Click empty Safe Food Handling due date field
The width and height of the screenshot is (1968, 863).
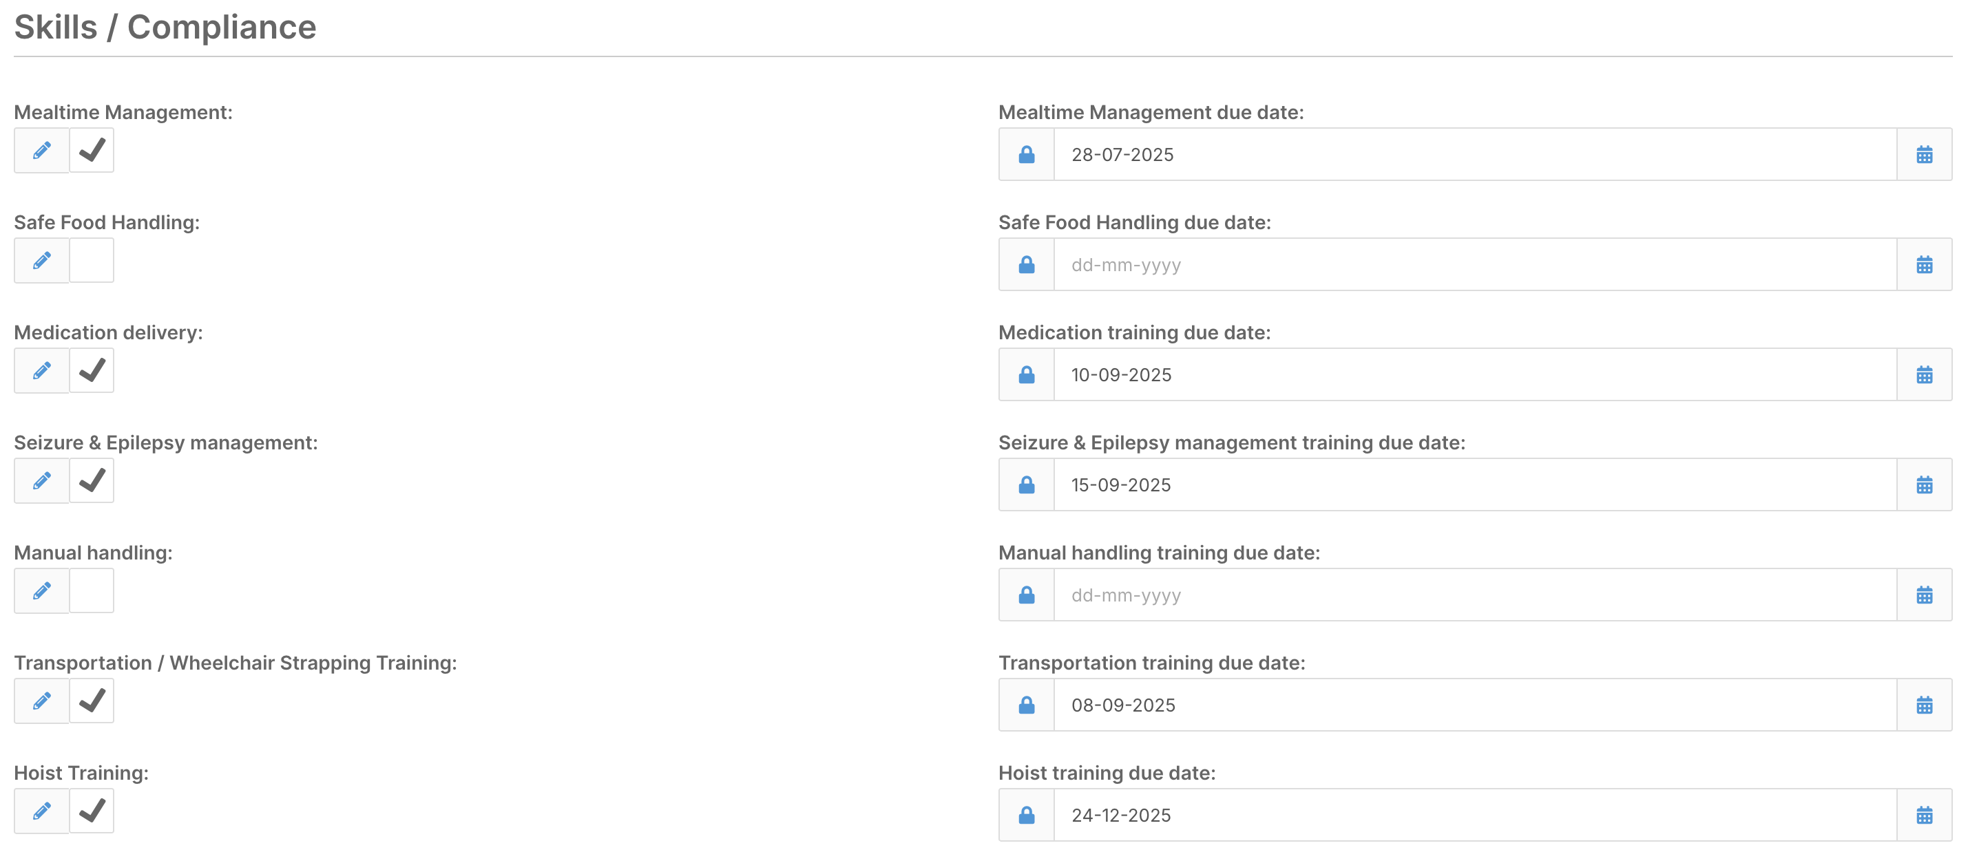(x=1475, y=264)
